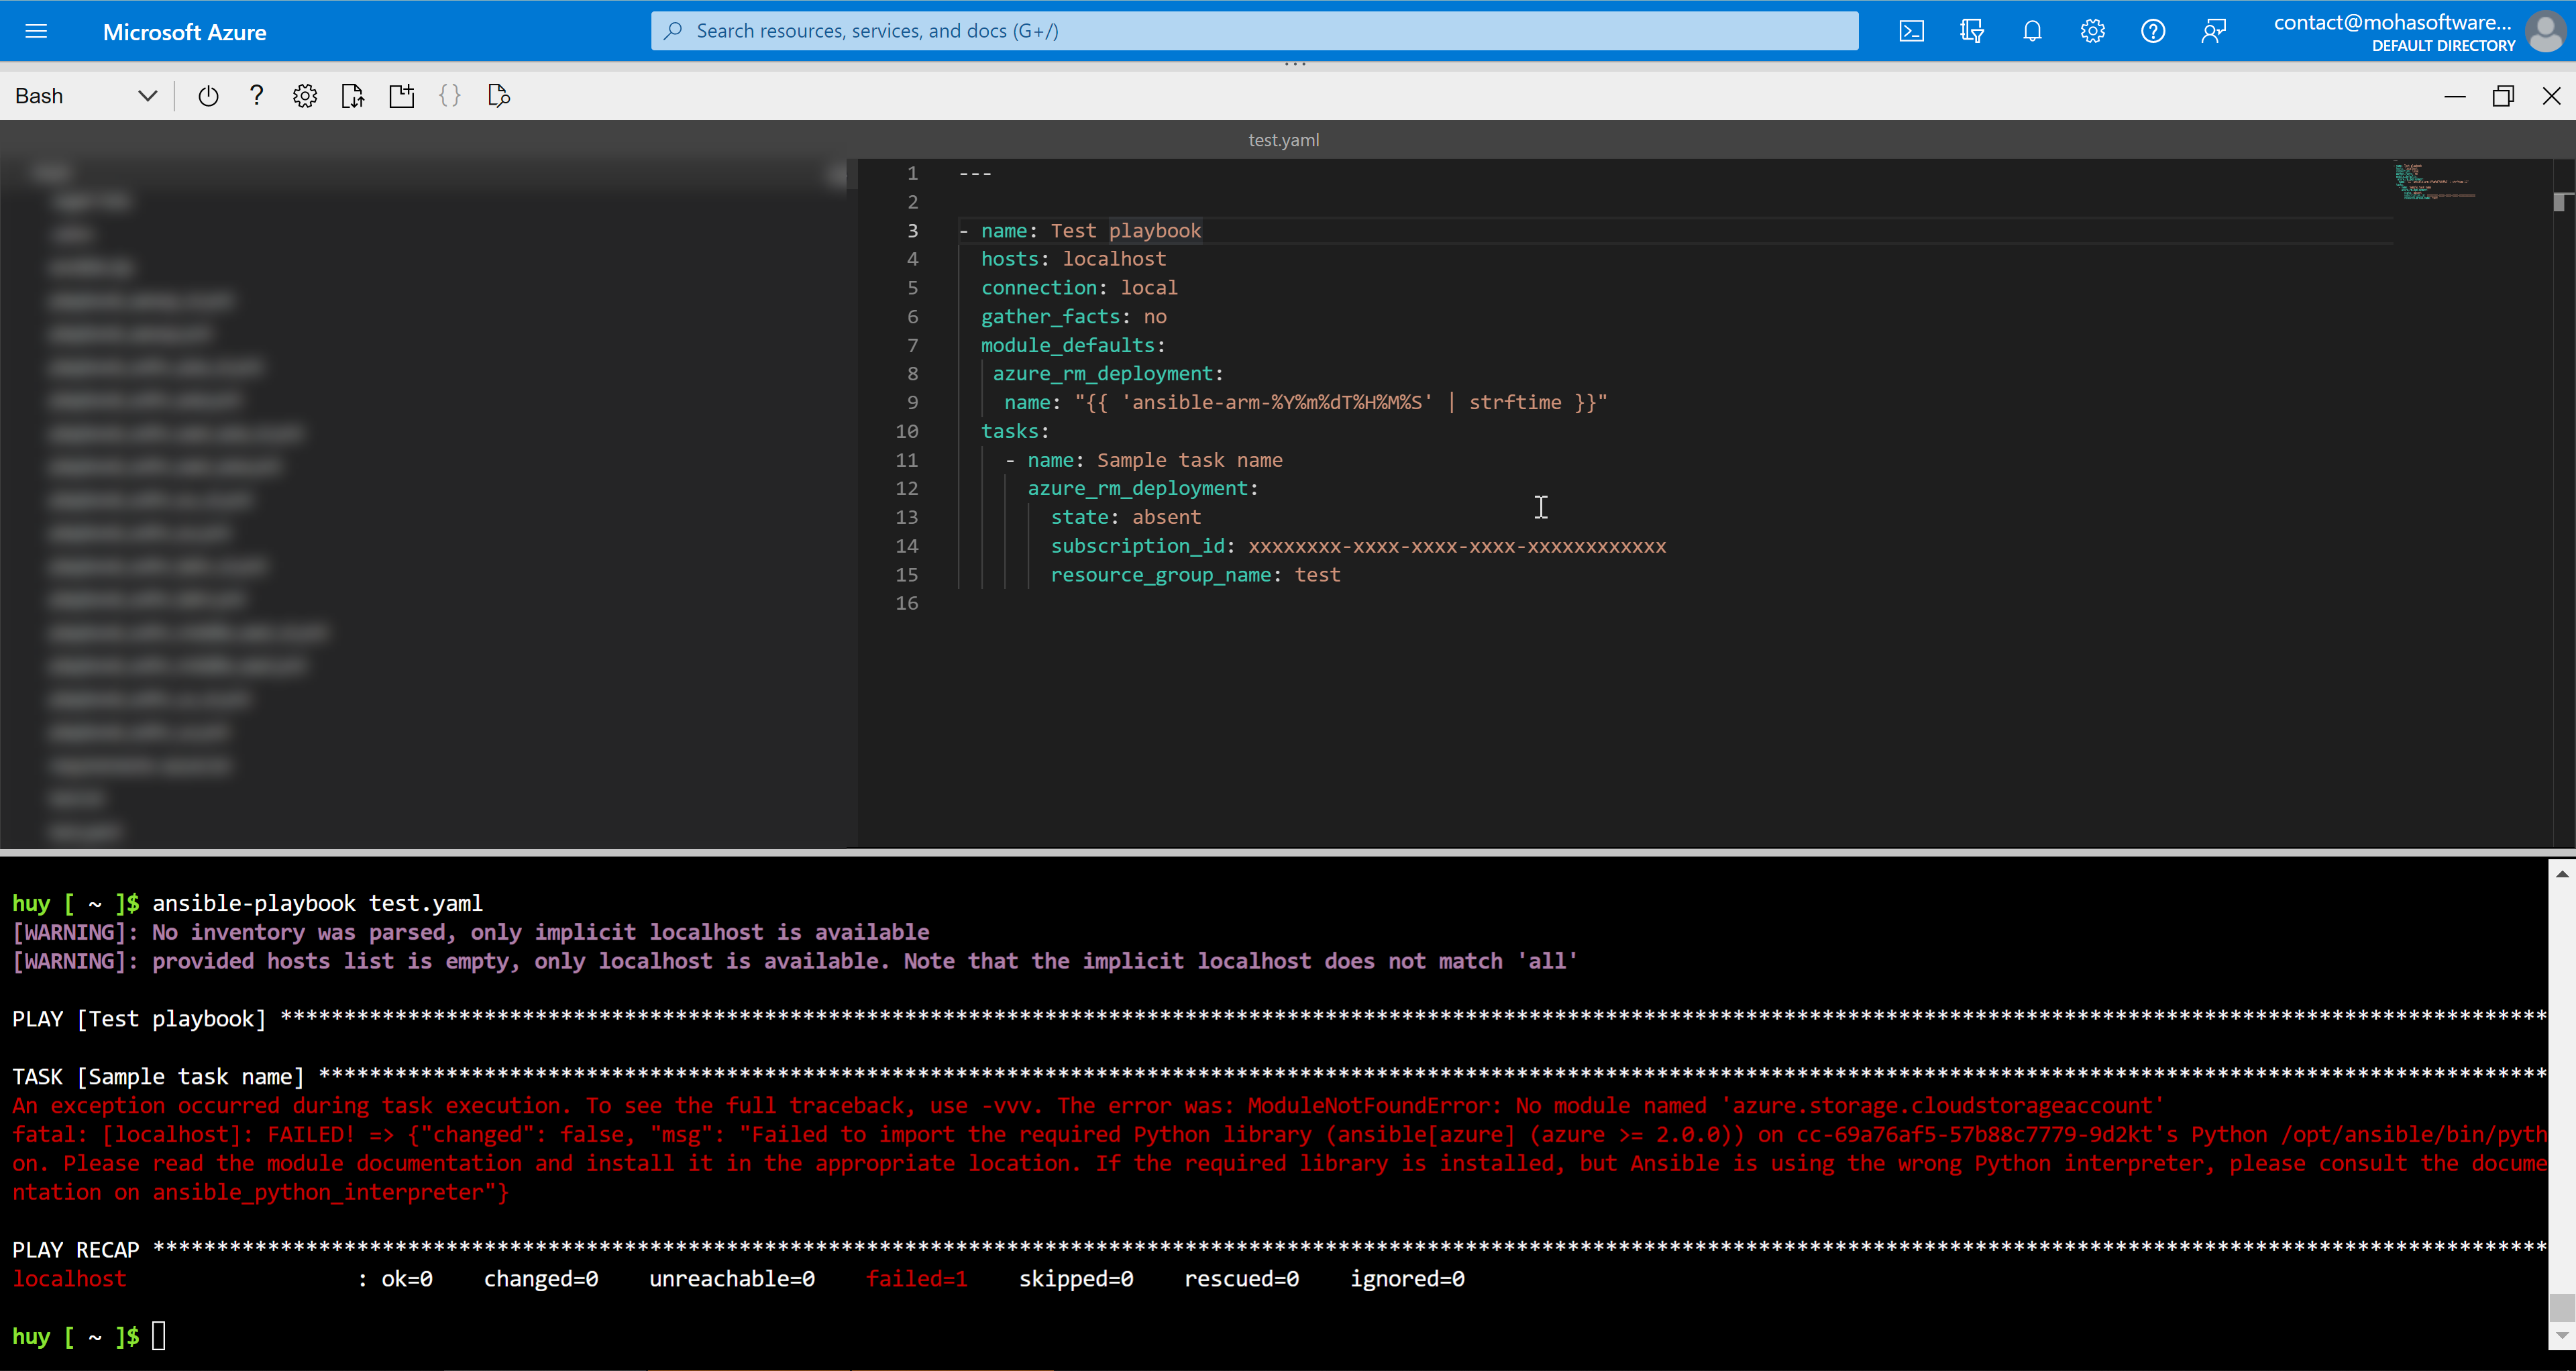Open Azure portal settings gear in top bar
The width and height of the screenshot is (2576, 1371).
click(2092, 31)
